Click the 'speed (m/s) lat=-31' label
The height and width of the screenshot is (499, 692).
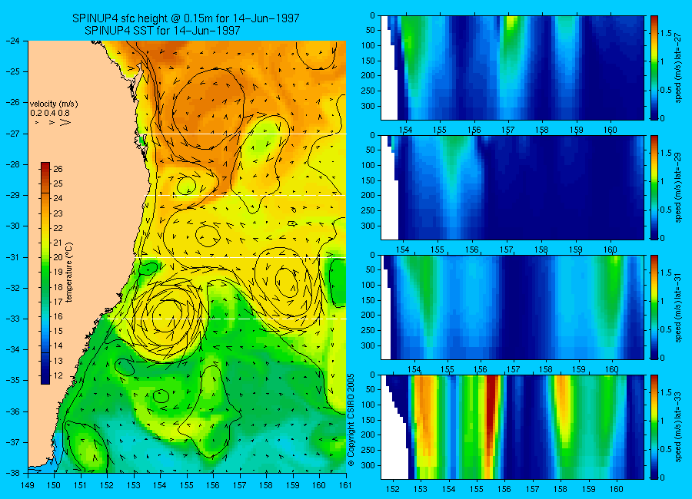[x=678, y=309]
